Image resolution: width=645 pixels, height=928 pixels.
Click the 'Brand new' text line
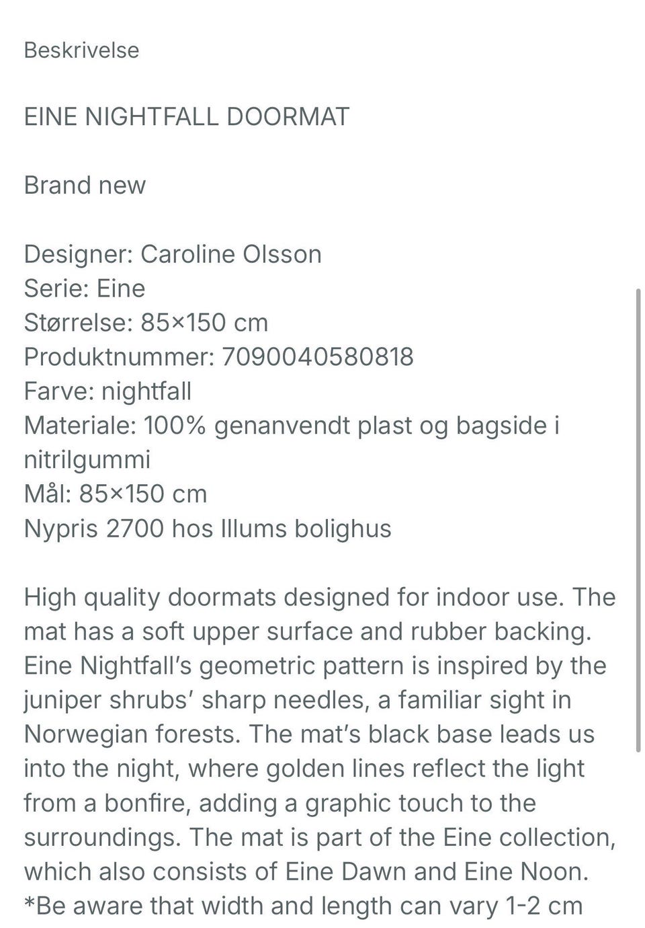coord(85,186)
